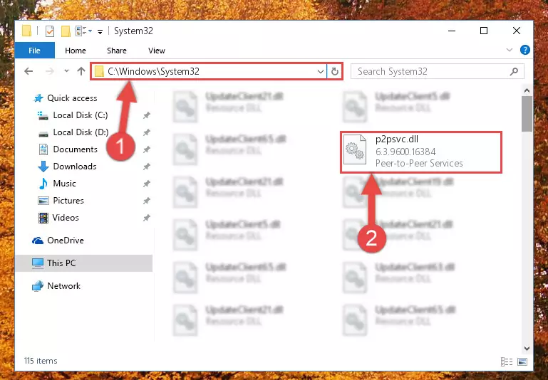Open the Explorer Help icon

click(x=525, y=51)
